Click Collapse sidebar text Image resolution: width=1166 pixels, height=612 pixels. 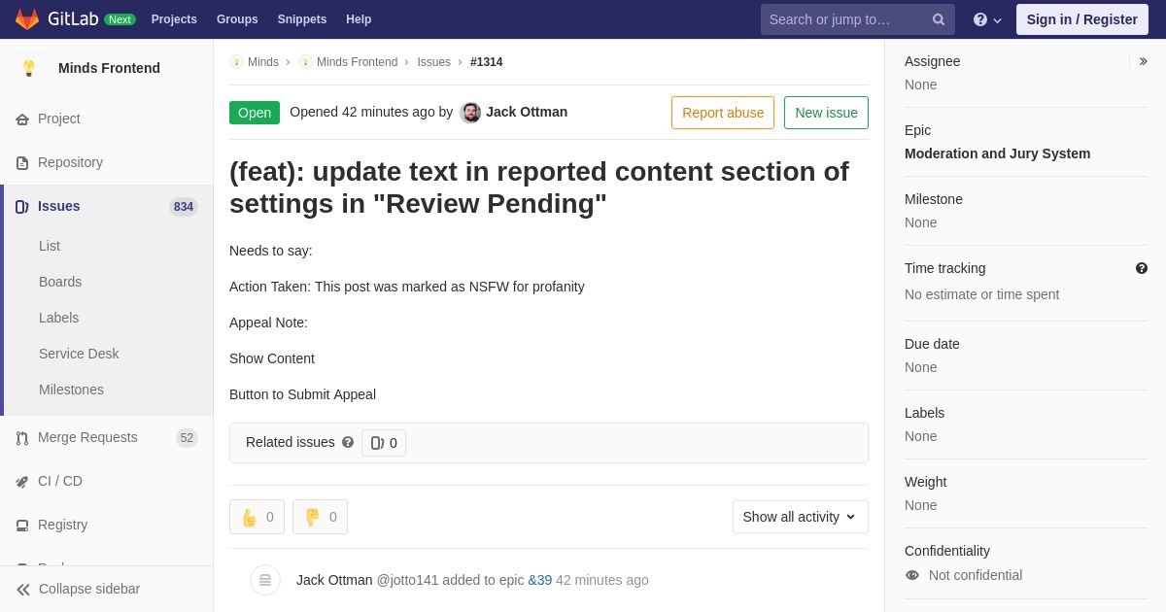[89, 589]
